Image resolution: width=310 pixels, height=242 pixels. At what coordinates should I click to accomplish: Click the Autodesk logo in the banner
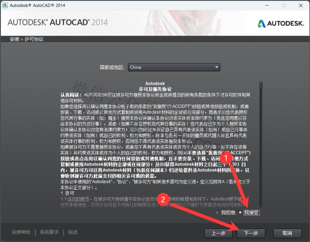tap(281, 23)
